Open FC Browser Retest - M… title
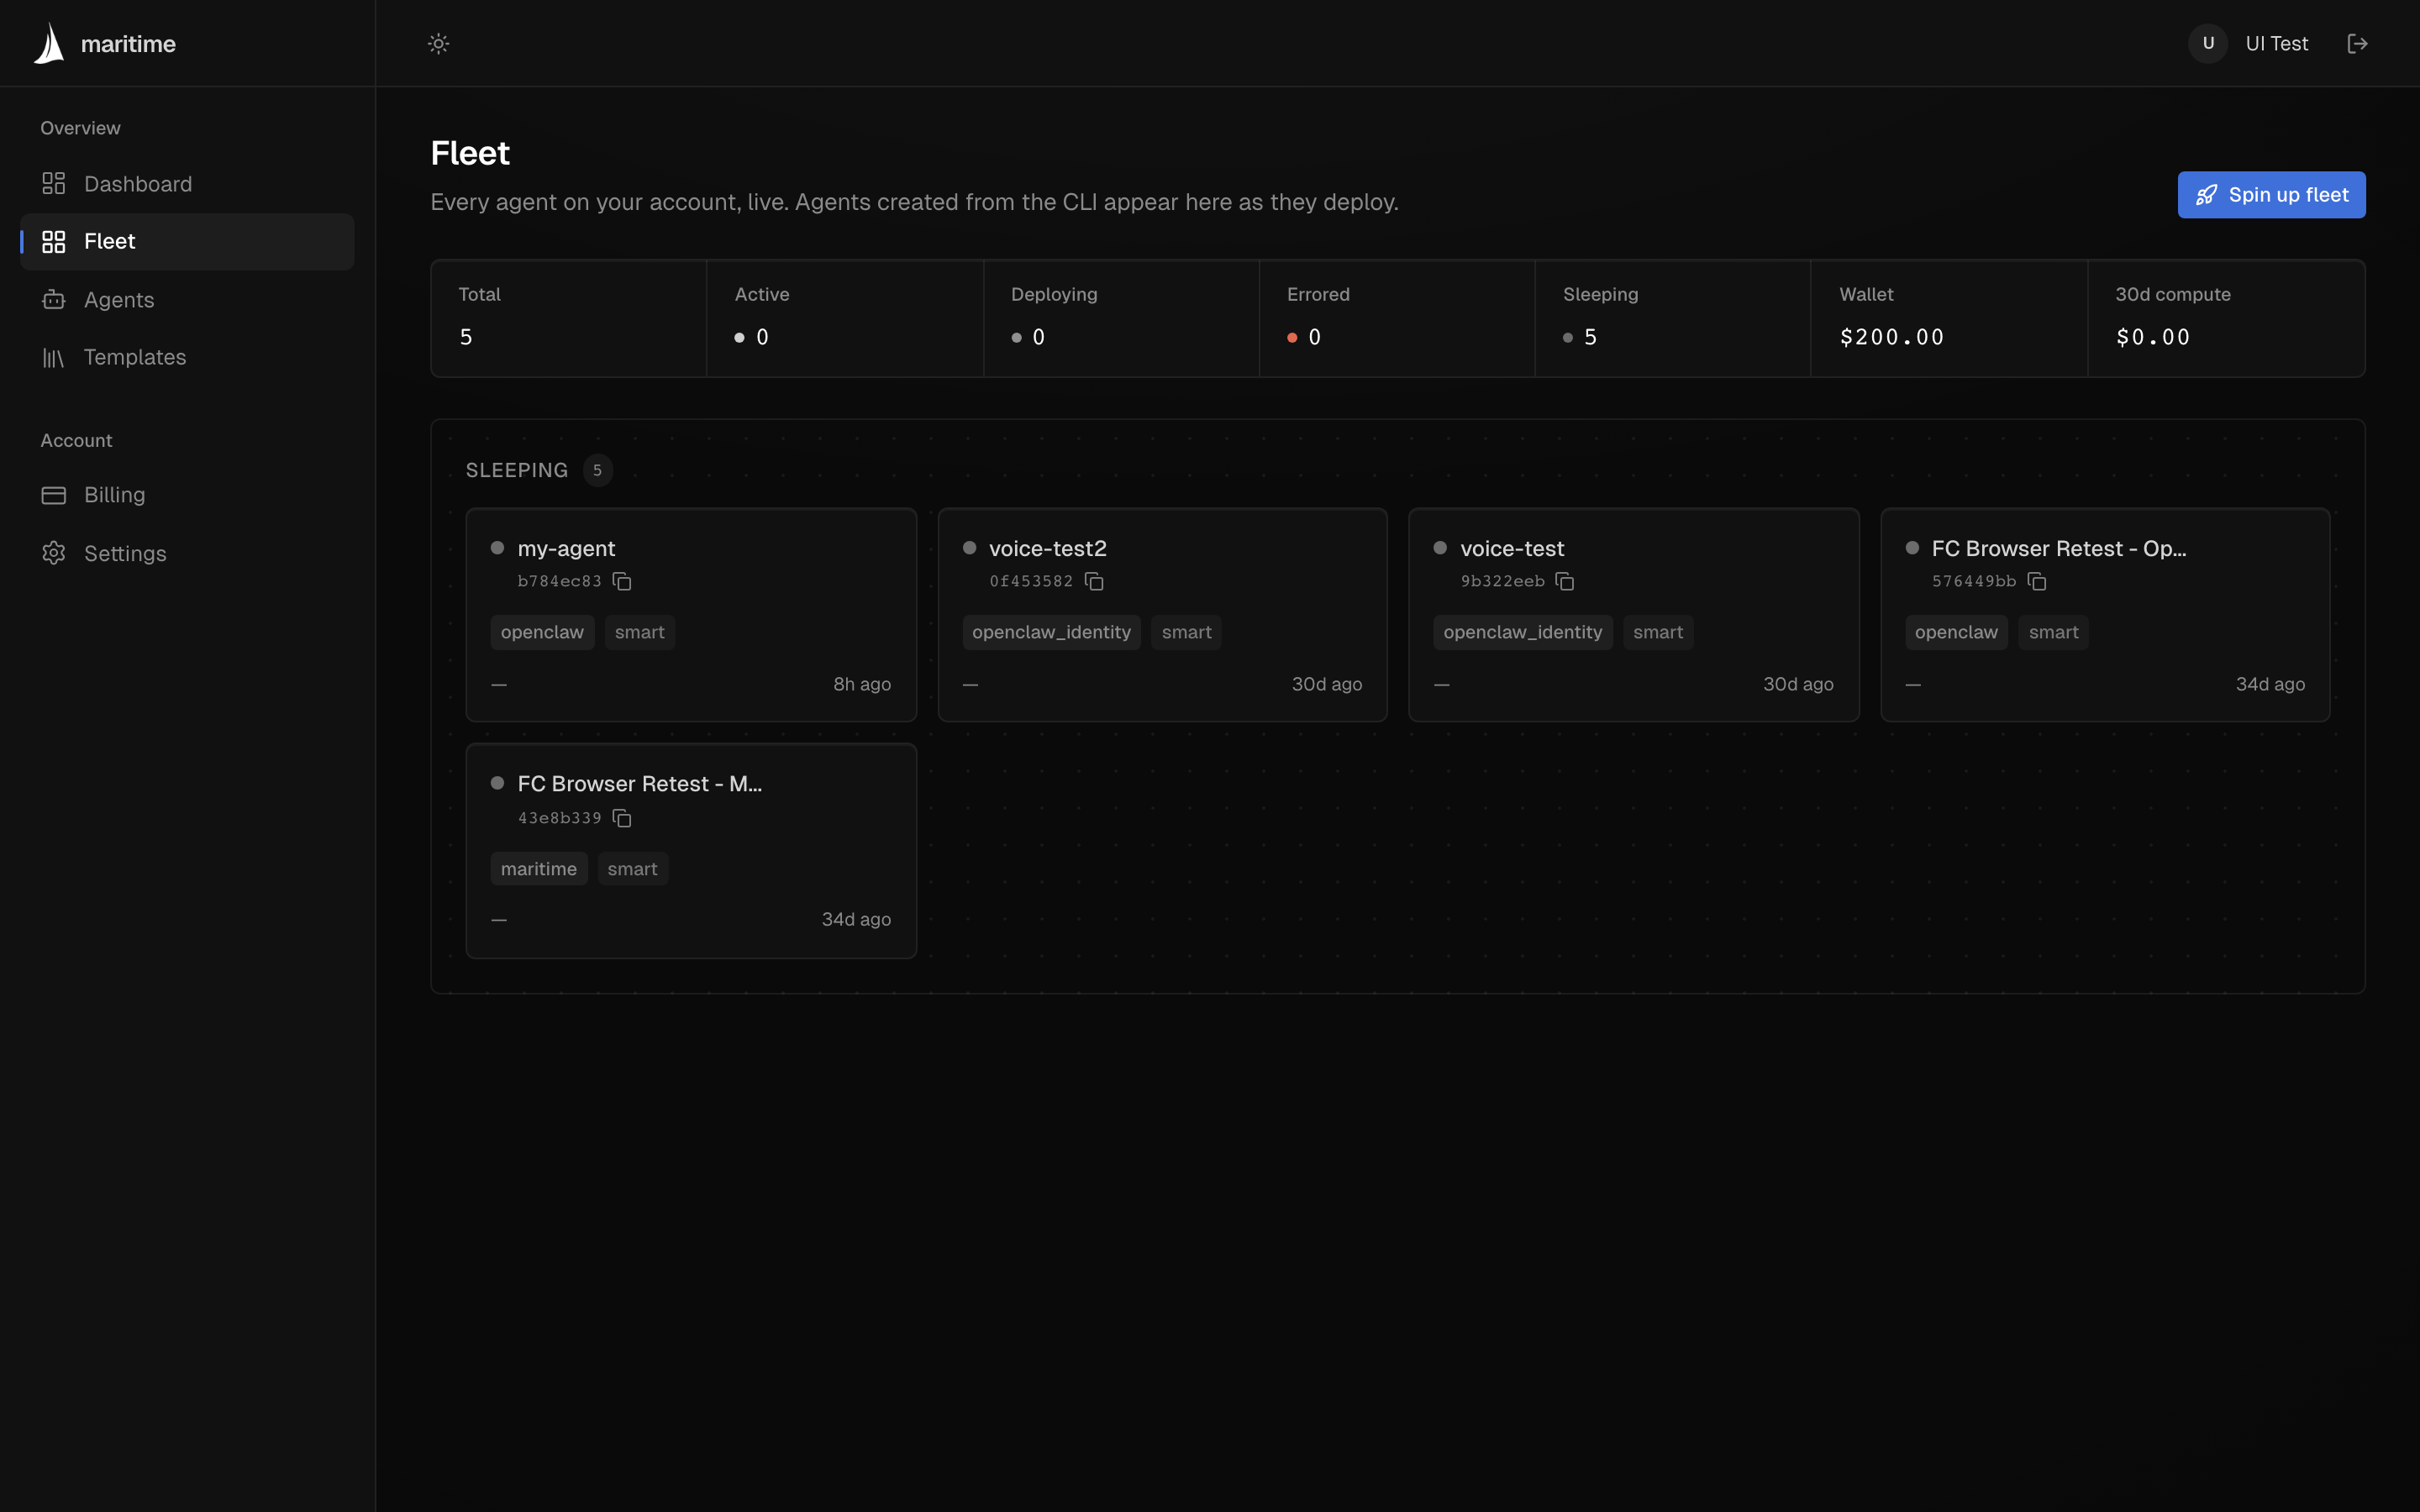The height and width of the screenshot is (1512, 2420). 639,784
